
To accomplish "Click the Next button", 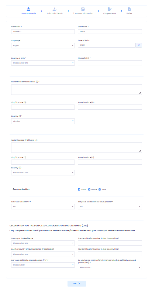I will tap(77, 283).
